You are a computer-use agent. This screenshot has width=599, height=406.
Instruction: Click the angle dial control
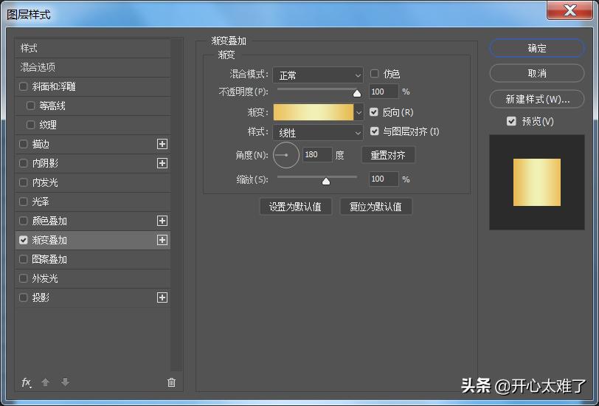pos(286,155)
